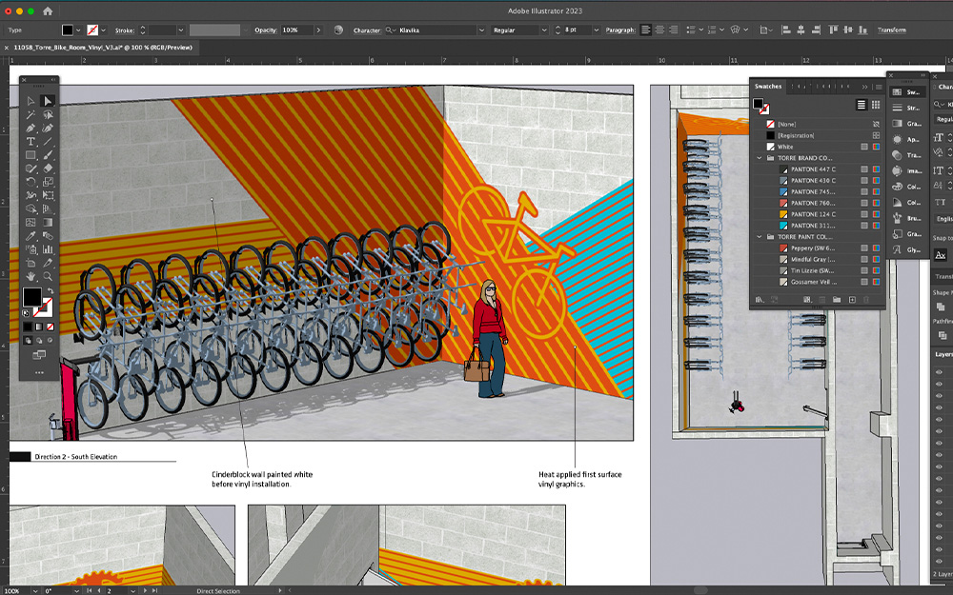Switch to the Swatches panel tab
This screenshot has width=953, height=595.
tap(767, 87)
